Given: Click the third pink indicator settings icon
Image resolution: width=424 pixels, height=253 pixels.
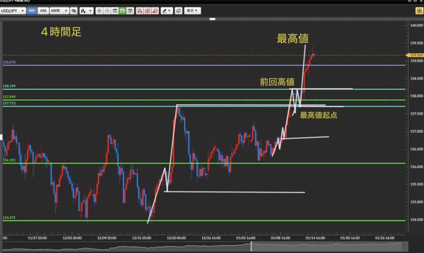Looking at the screenshot, I should point(155,11).
